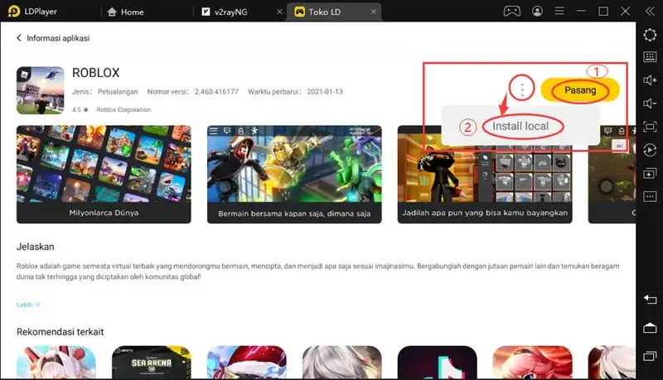Viewport: 663px width, 380px height.
Task: Open the gamepad settings icon in title bar
Action: [511, 12]
